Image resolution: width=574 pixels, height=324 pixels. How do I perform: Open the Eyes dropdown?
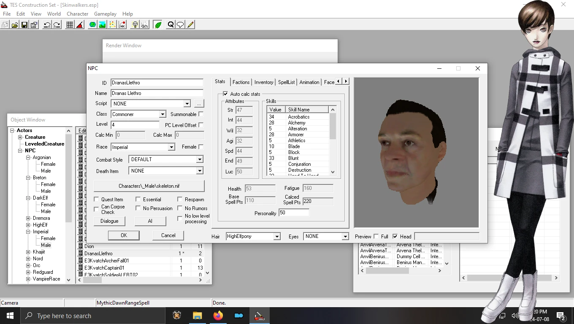(345, 236)
